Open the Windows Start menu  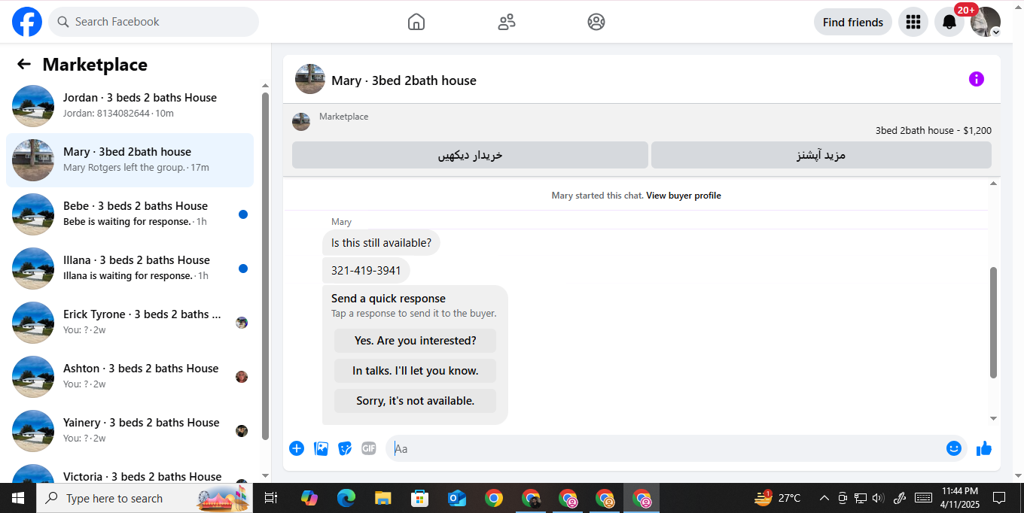(x=18, y=498)
